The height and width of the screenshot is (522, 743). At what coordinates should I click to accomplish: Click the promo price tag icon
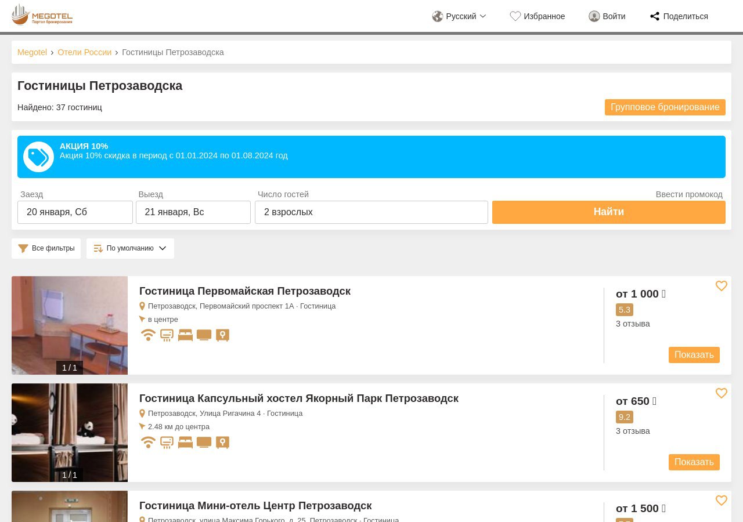[x=38, y=157]
